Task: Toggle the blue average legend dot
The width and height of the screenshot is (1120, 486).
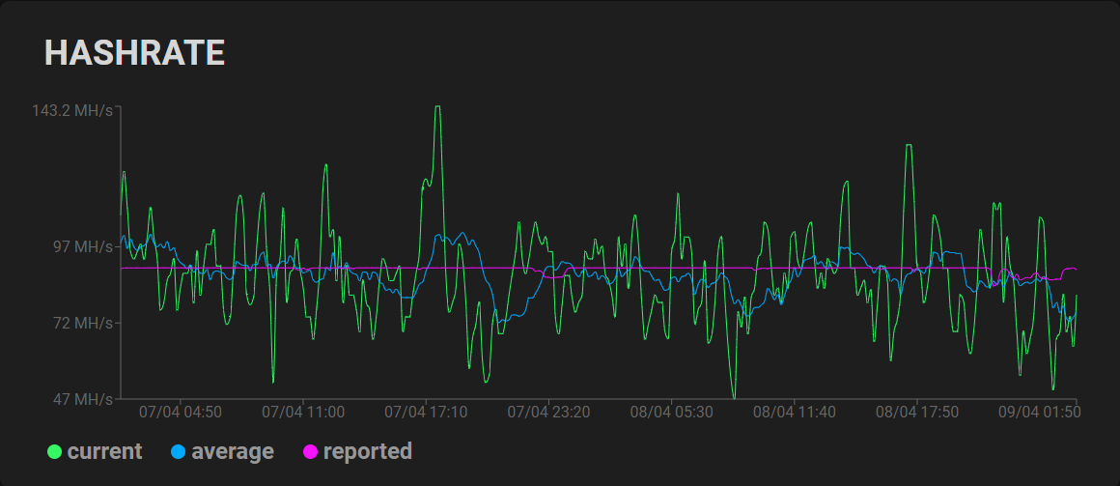Action: pyautogui.click(x=179, y=451)
